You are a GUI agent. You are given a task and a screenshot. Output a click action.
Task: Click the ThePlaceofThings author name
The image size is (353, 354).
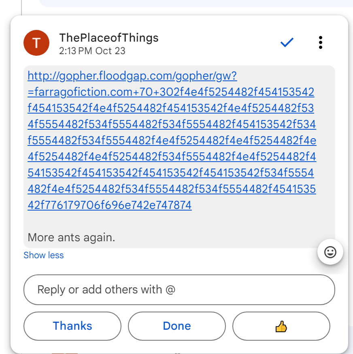[108, 38]
